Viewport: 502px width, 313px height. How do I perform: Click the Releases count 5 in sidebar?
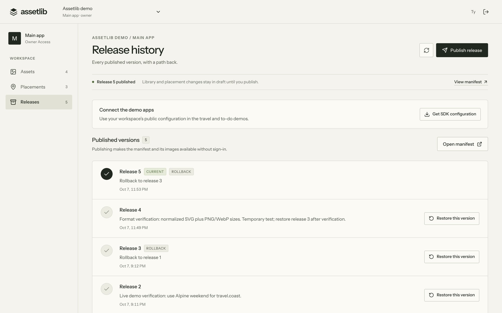pos(67,102)
